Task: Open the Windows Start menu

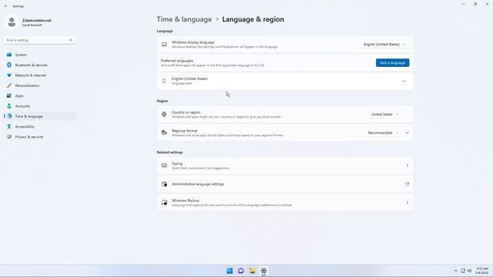Action: click(x=230, y=271)
